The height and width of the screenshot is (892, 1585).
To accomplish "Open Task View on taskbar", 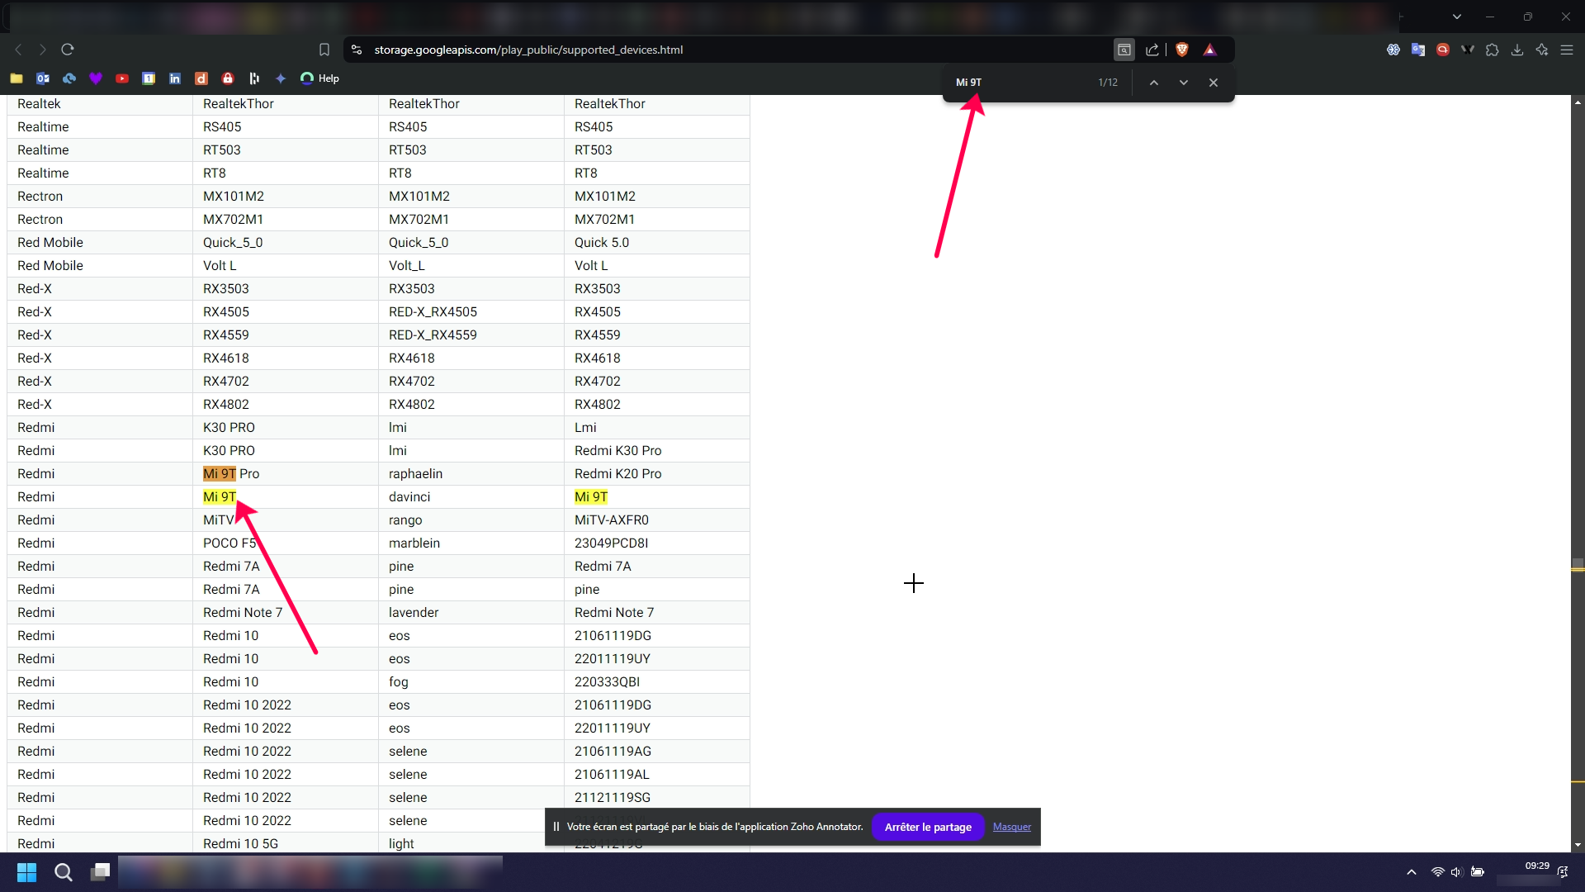I will pyautogui.click(x=101, y=872).
